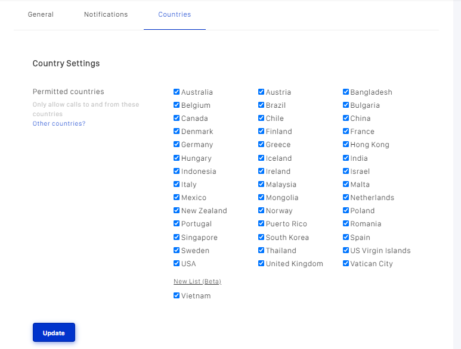The height and width of the screenshot is (349, 461).
Task: Uncheck the Malta checkbox
Action: tap(346, 184)
